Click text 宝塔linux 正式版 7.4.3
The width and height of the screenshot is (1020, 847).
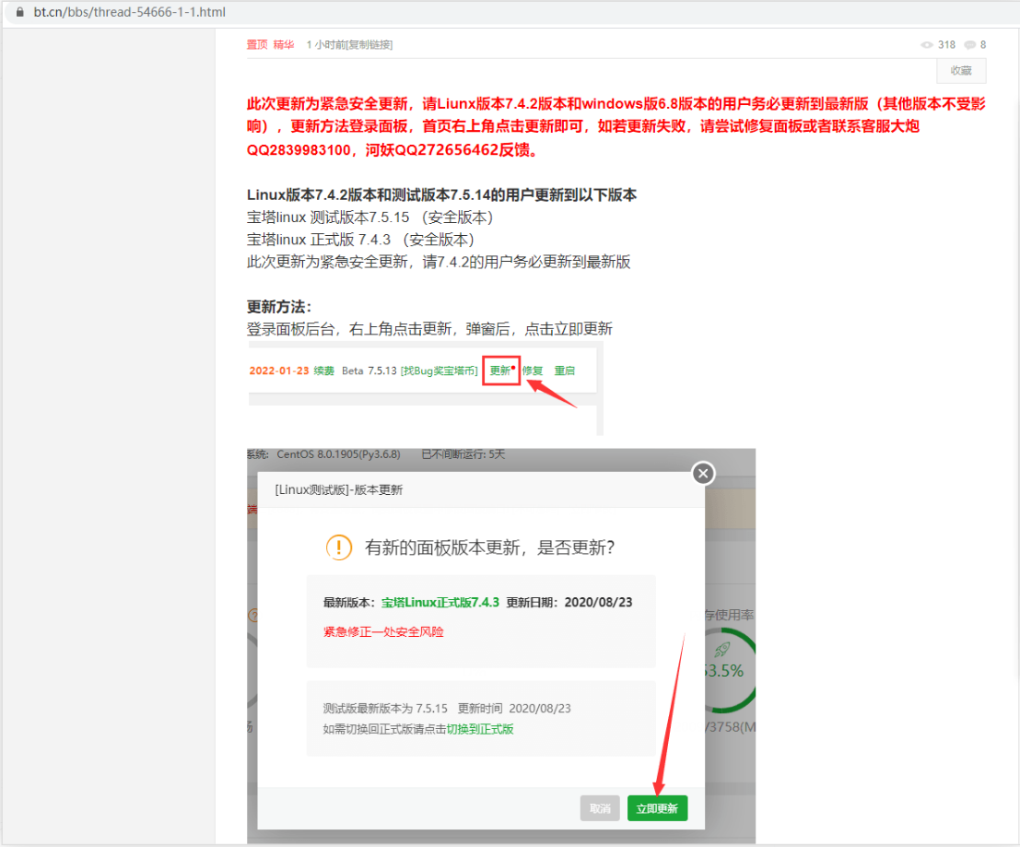coord(319,240)
